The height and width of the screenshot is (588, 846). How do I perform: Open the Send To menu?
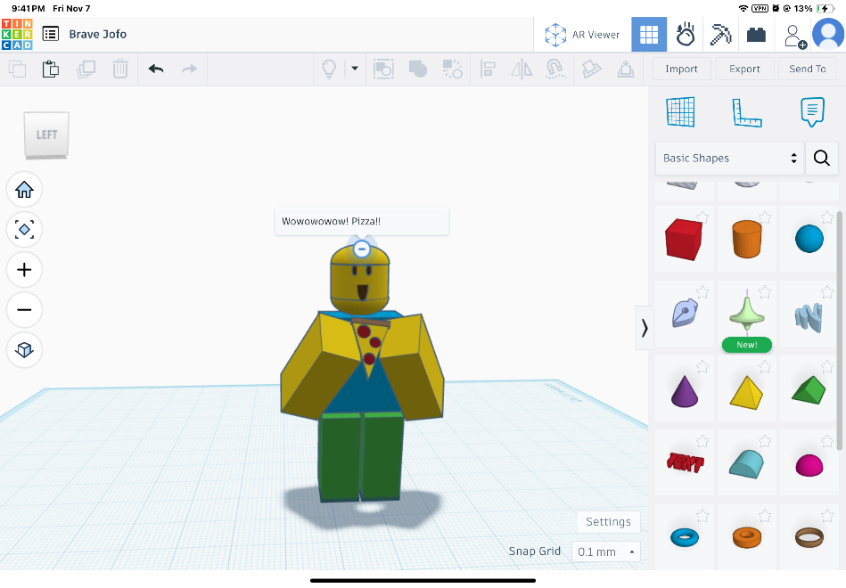click(x=807, y=69)
